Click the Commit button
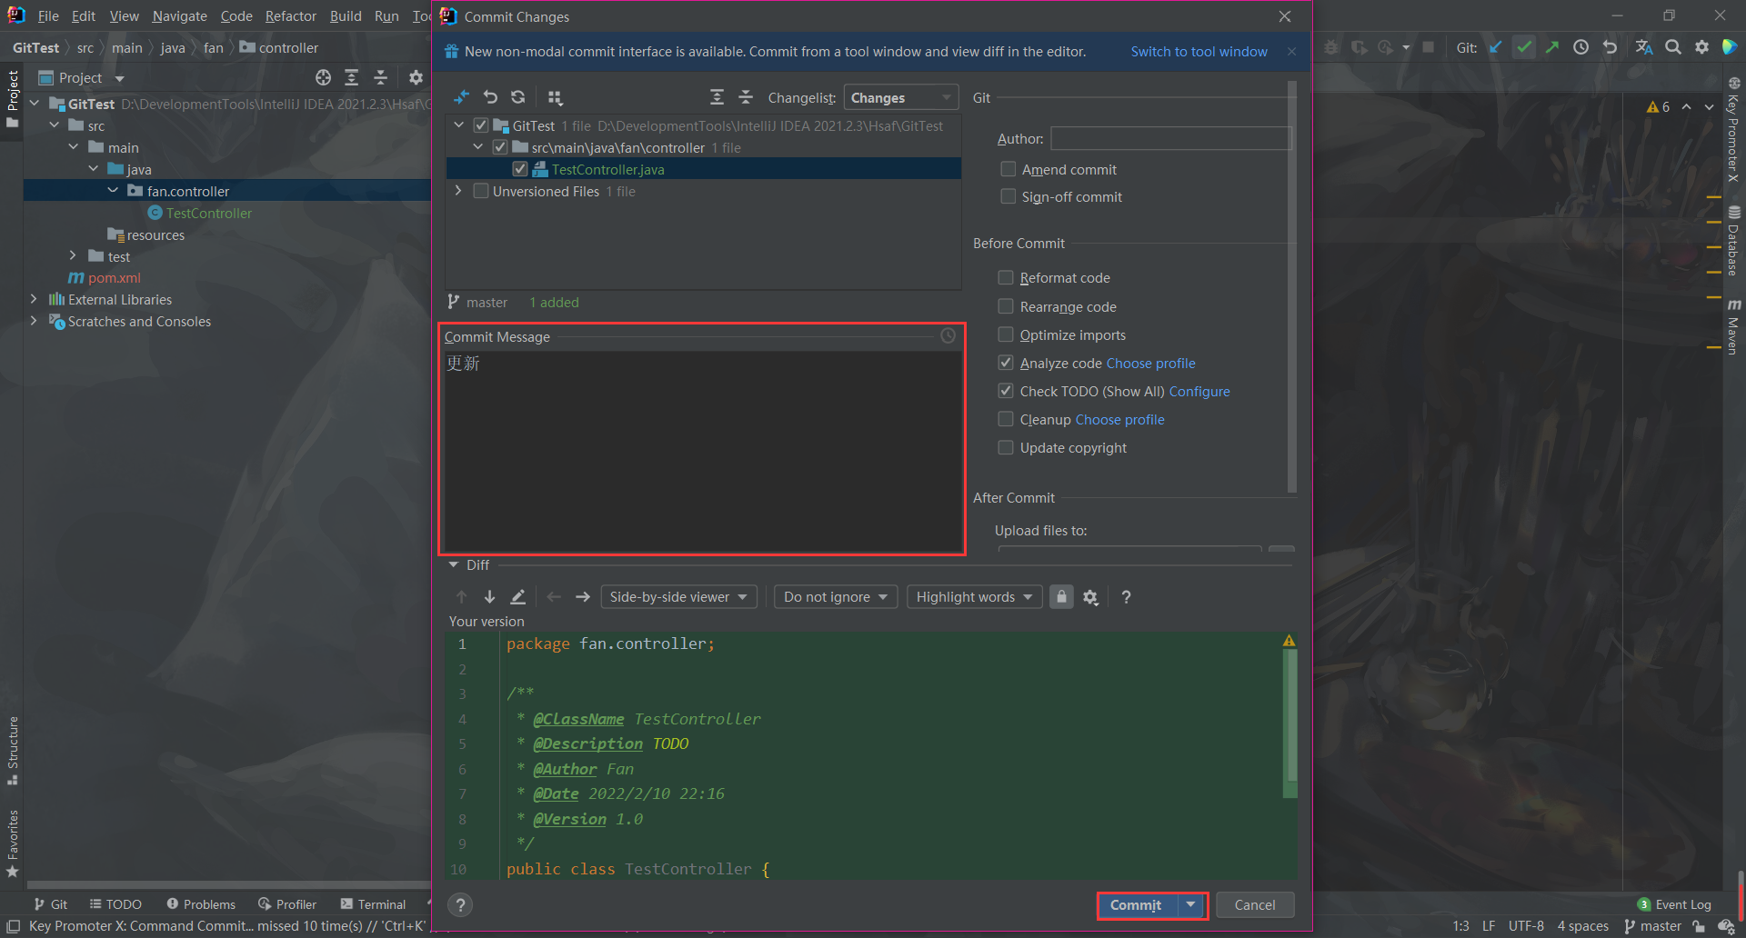The image size is (1746, 938). pyautogui.click(x=1136, y=904)
